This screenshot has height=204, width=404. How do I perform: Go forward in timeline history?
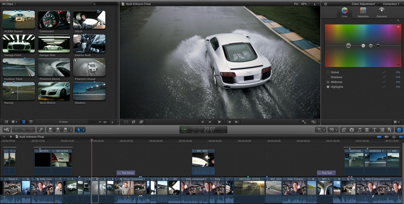click(x=11, y=137)
